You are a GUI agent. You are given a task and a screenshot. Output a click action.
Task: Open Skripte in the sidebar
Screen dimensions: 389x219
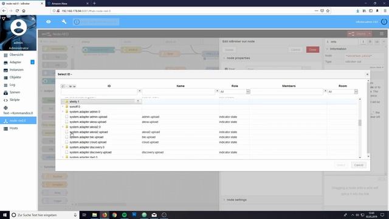15,100
